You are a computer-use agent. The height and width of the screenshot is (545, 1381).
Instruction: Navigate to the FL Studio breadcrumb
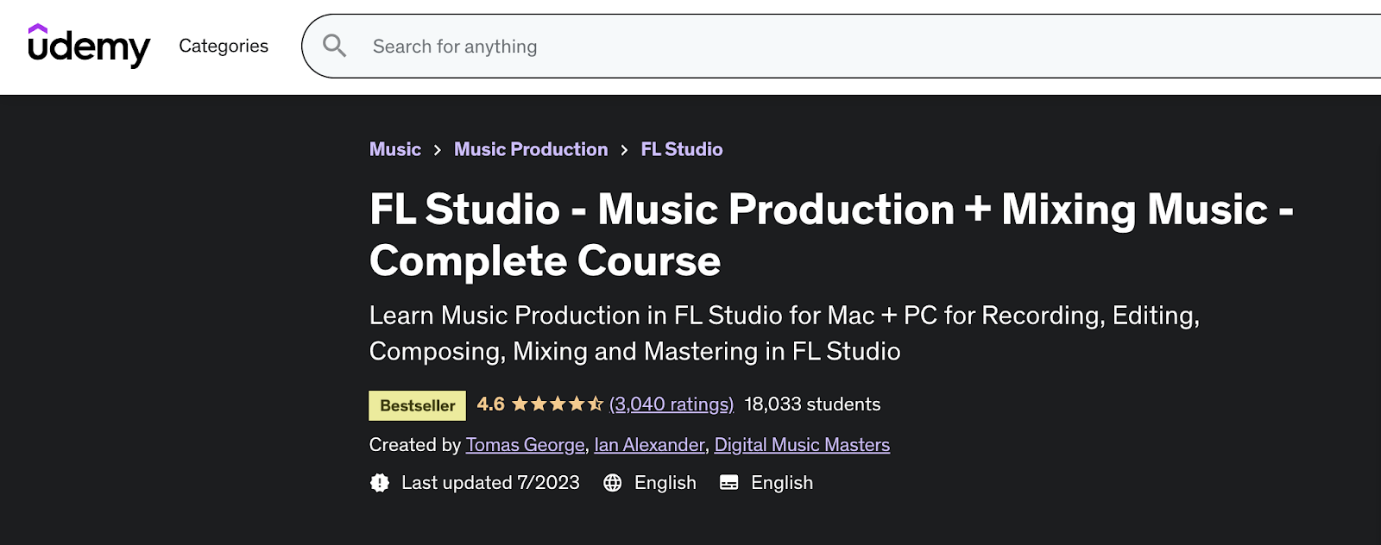pyautogui.click(x=682, y=149)
